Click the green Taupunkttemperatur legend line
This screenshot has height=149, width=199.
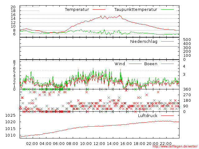pos(167,10)
